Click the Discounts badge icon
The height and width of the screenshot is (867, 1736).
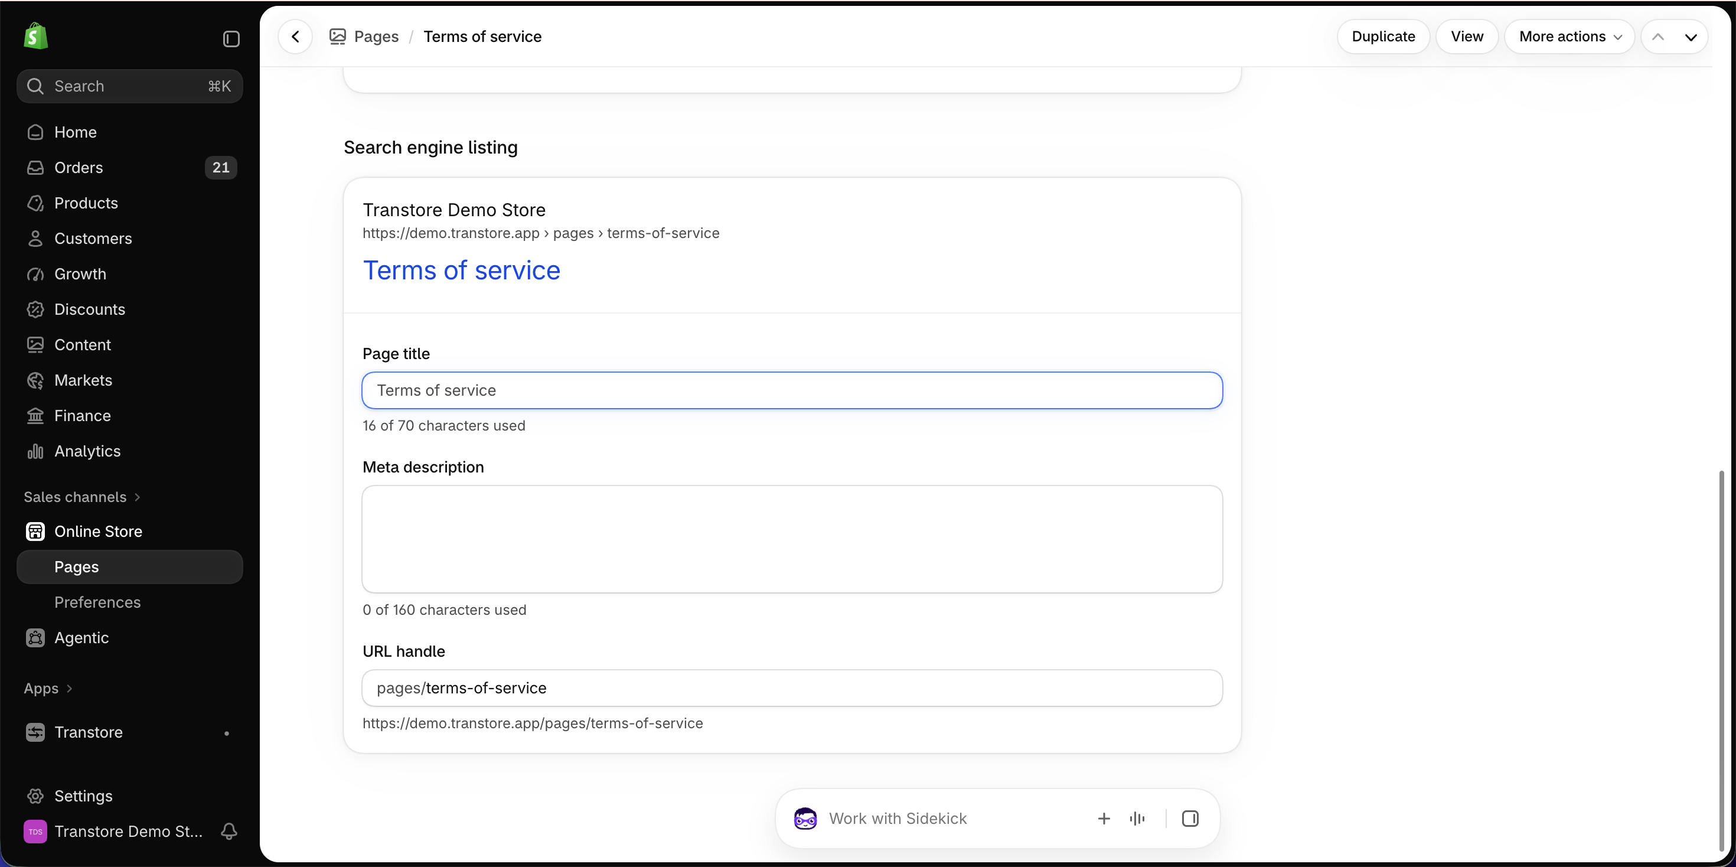tap(35, 309)
